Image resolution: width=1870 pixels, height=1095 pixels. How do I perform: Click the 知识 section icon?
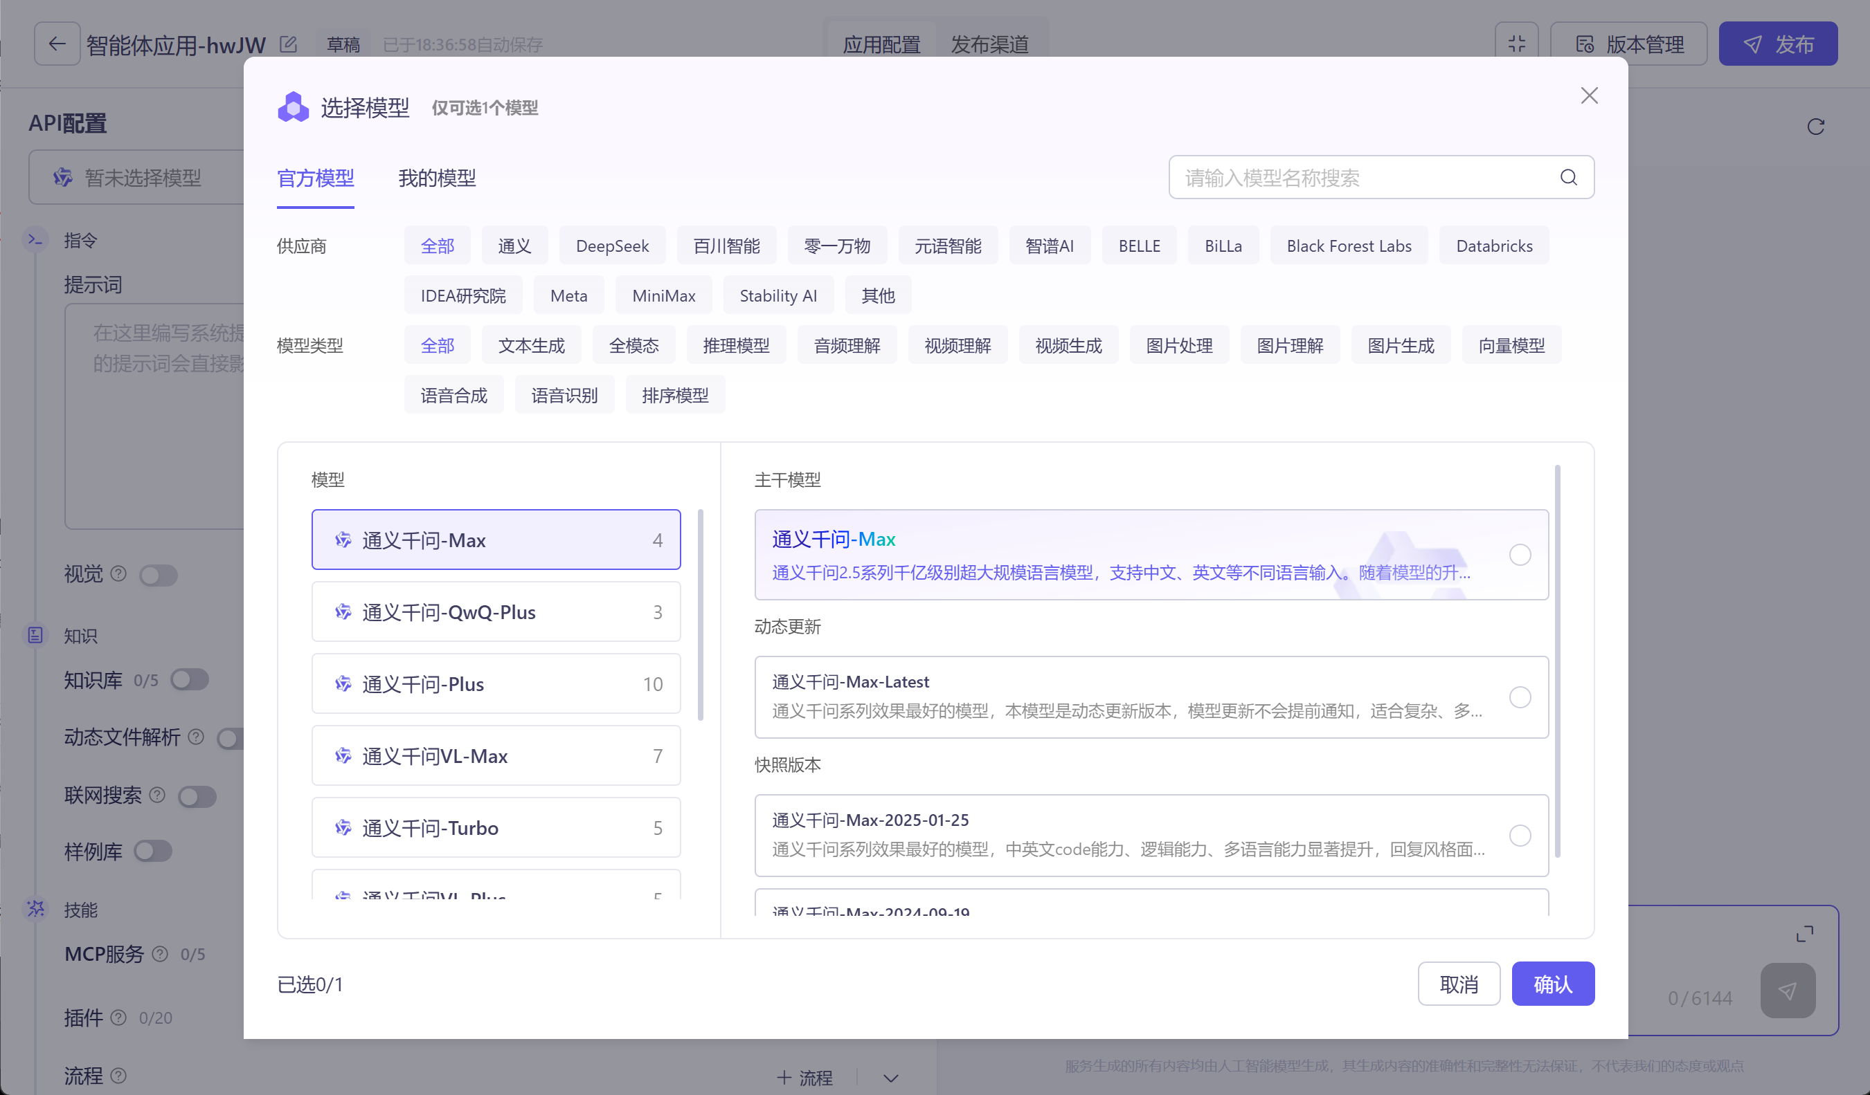coord(35,634)
